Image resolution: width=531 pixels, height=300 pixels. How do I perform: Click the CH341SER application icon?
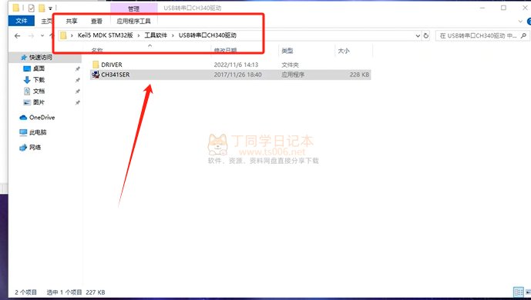96,75
